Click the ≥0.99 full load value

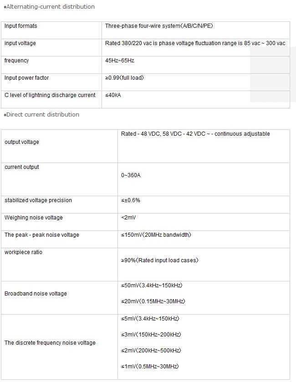[124, 78]
